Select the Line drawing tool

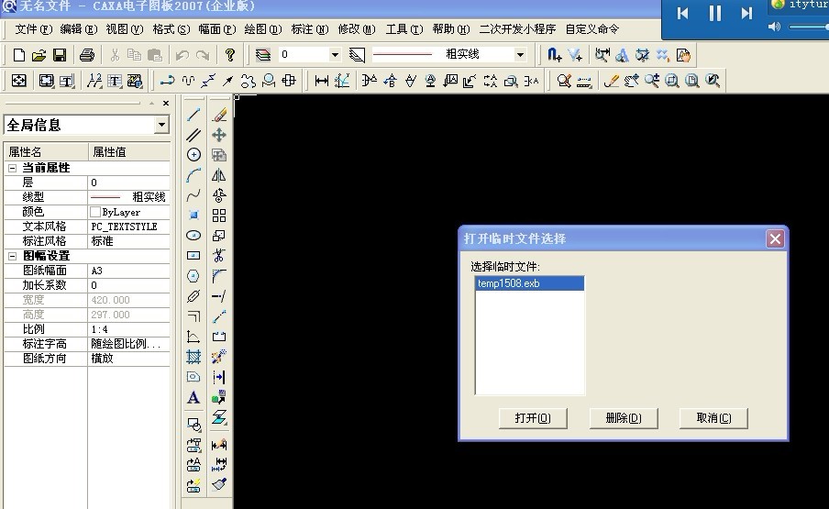pyautogui.click(x=193, y=115)
